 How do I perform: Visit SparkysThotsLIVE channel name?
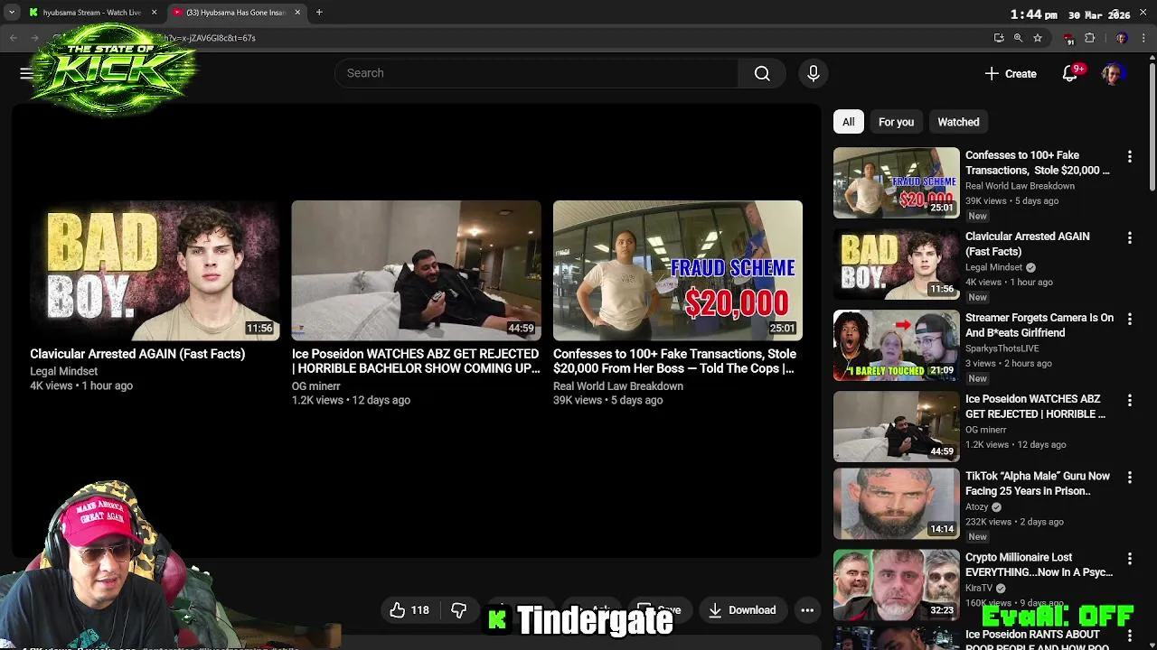1002,348
